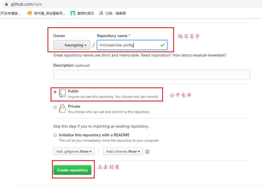Open the Owner haungting dropdown
The height and width of the screenshot is (188, 262).
[x=72, y=45]
